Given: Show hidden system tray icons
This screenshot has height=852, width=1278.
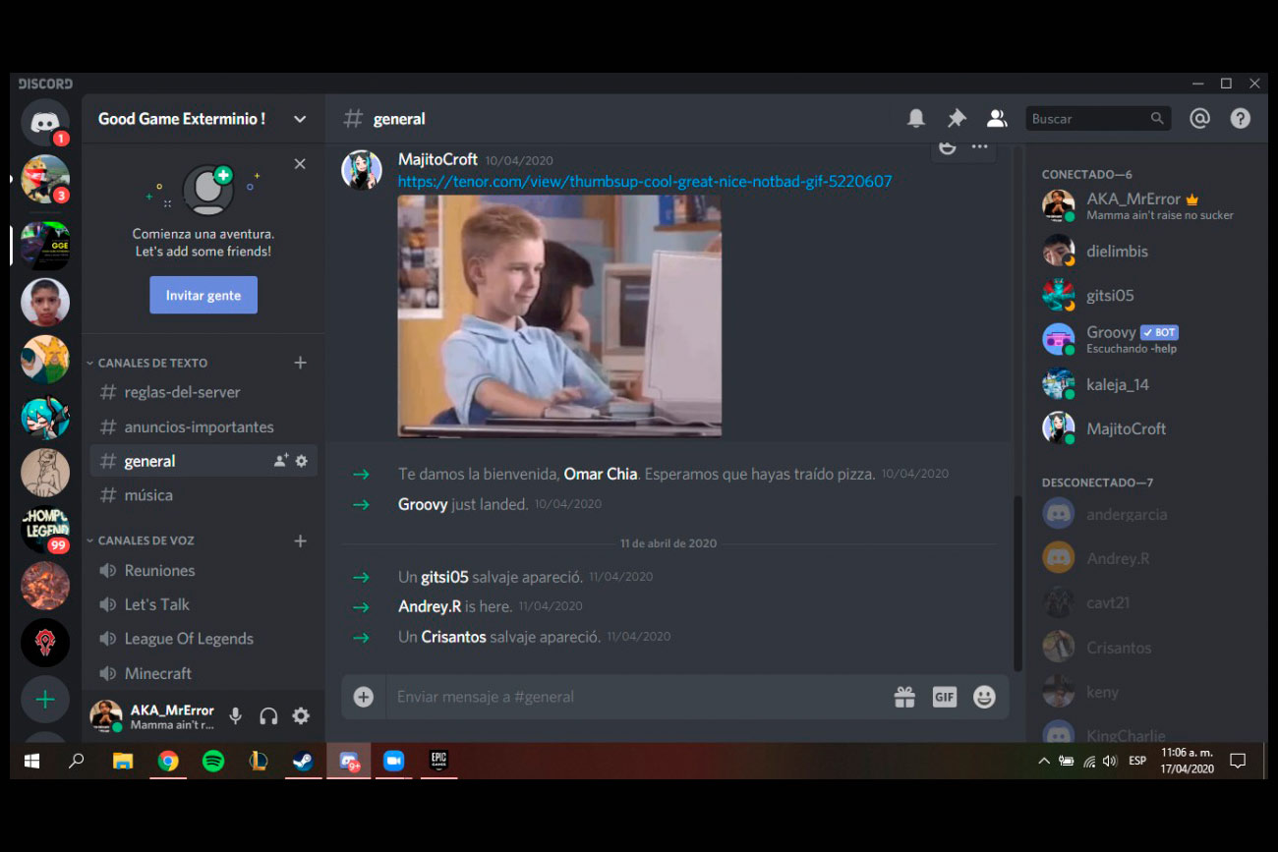Looking at the screenshot, I should click(1044, 761).
